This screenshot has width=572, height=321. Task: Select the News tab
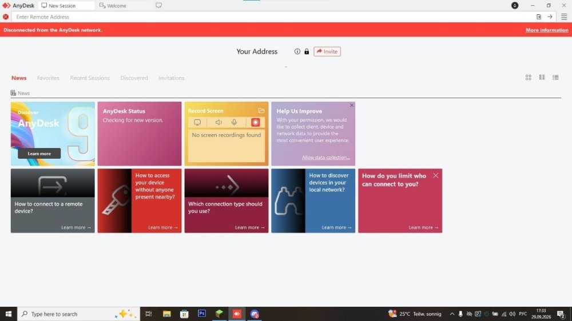click(x=19, y=78)
